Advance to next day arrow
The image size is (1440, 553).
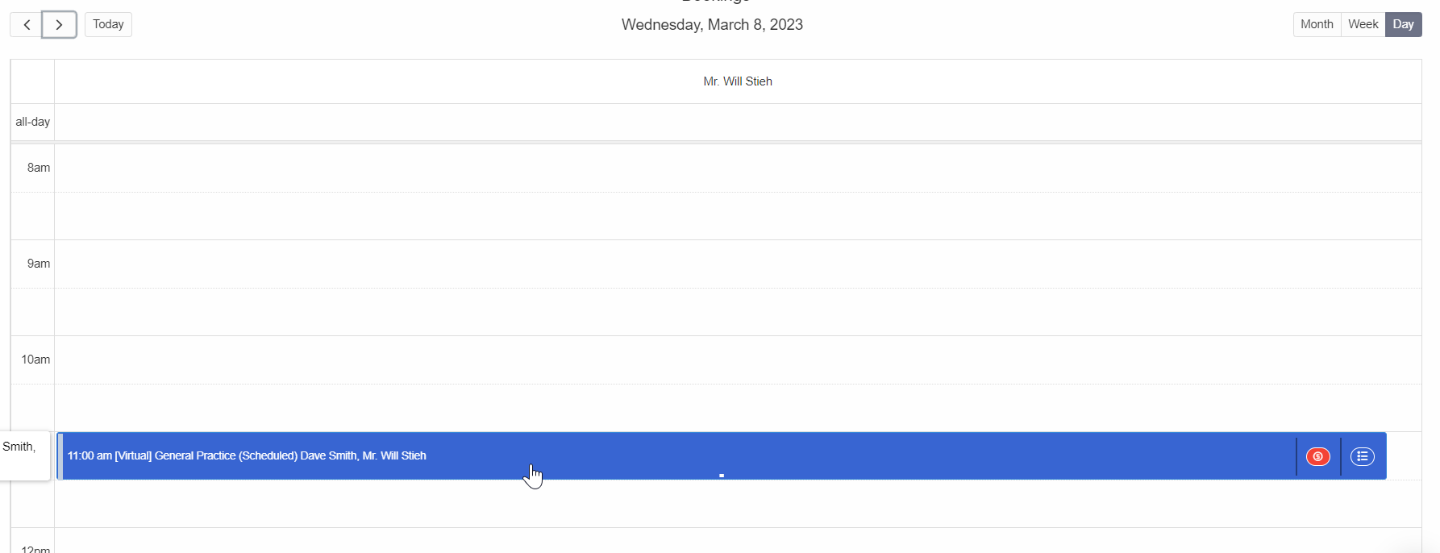point(59,25)
